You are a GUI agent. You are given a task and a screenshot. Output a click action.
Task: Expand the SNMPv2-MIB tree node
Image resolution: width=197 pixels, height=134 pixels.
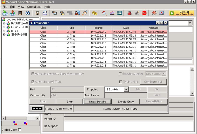(x=4, y=34)
